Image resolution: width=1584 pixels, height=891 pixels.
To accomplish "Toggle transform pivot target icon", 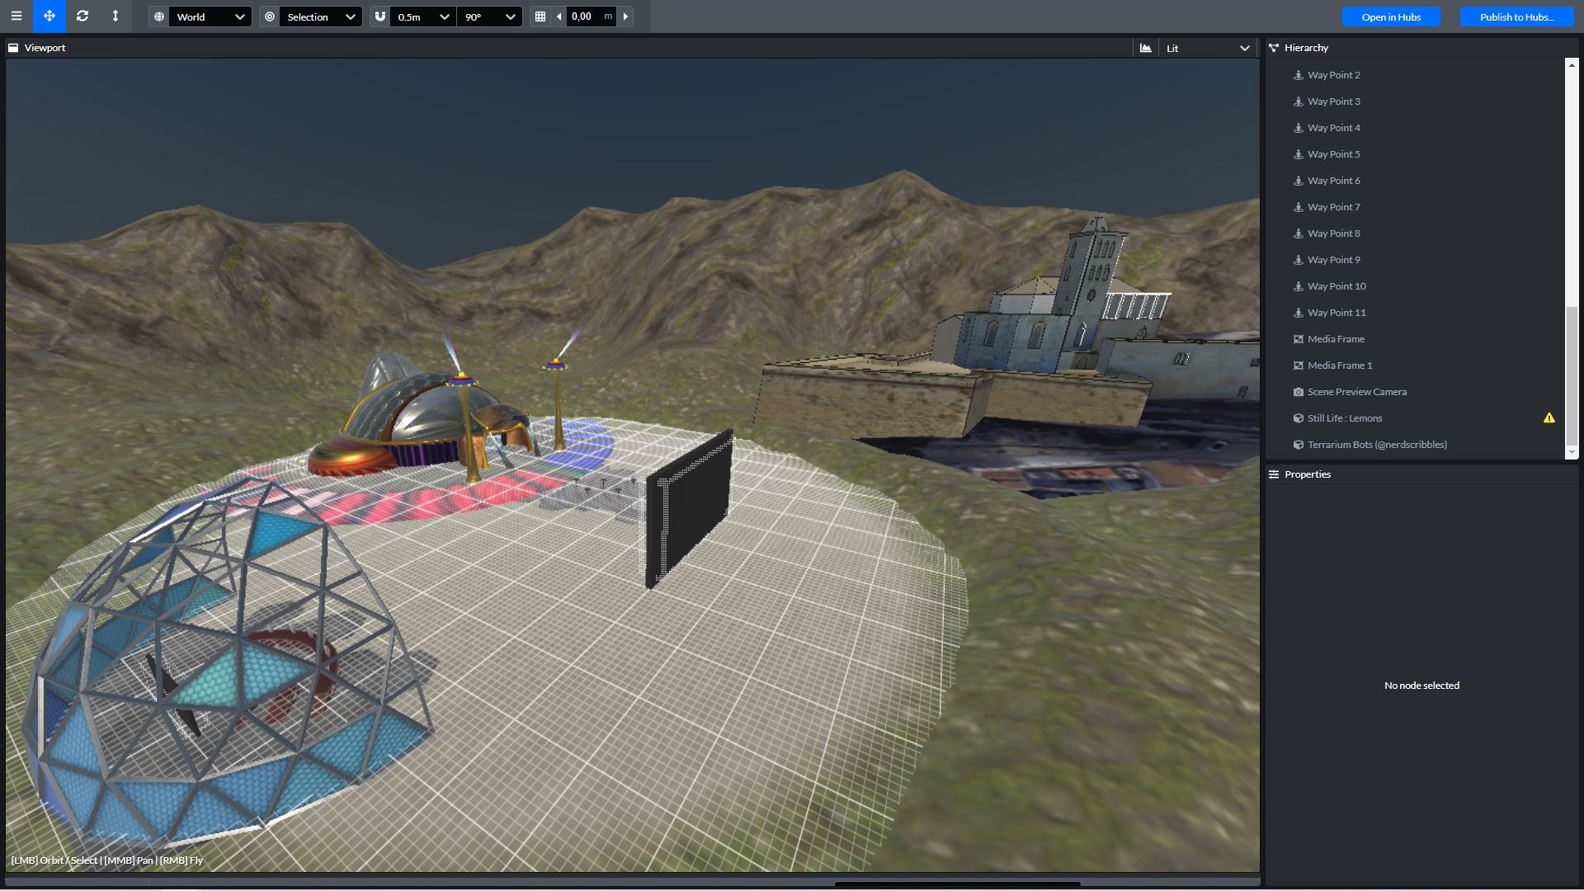I will click(x=270, y=16).
